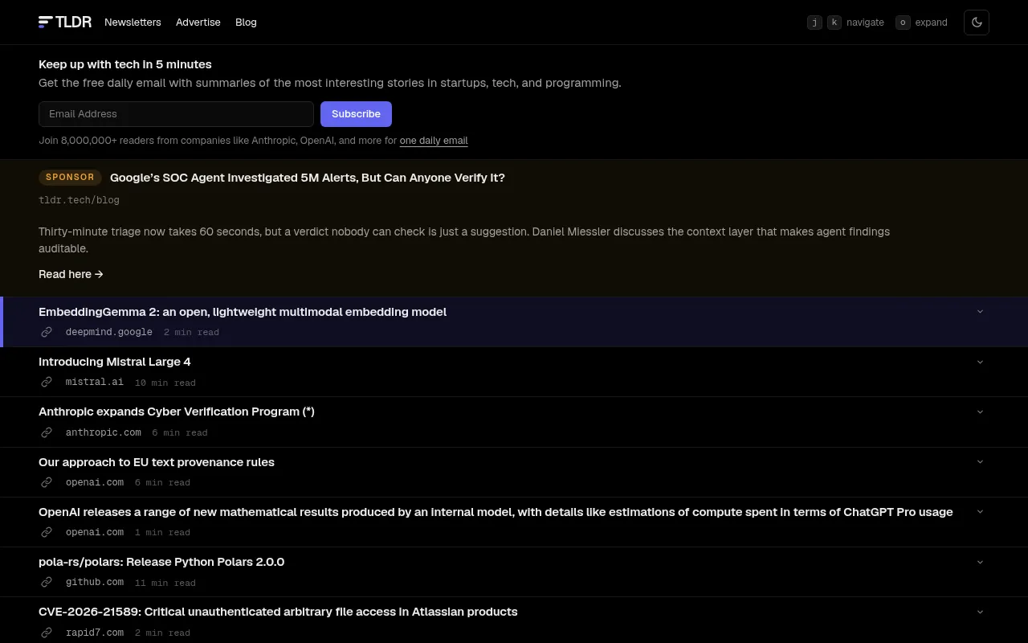1028x643 pixels.
Task: Click the o expand shortcut key
Action: tap(903, 23)
